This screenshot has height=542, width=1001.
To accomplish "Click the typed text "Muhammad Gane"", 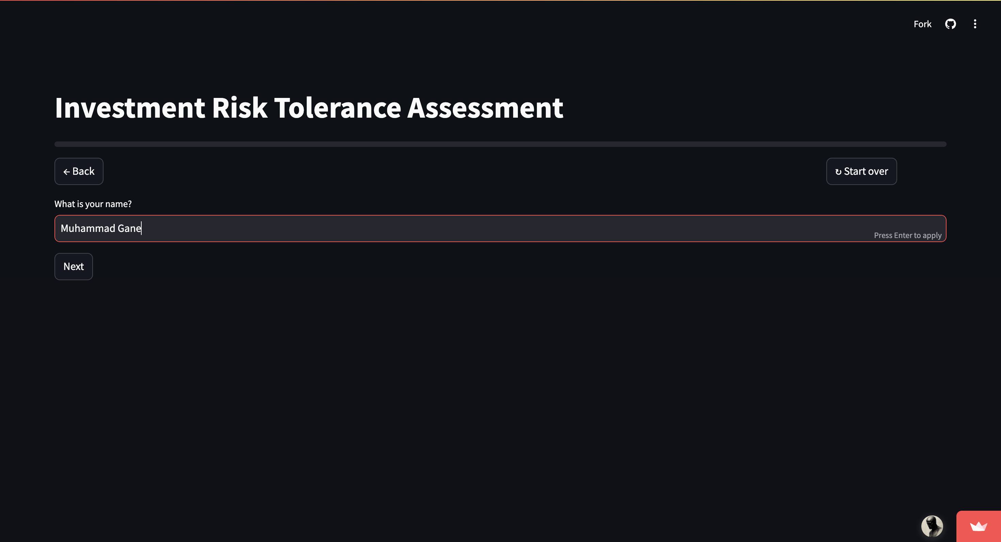I will click(x=101, y=228).
